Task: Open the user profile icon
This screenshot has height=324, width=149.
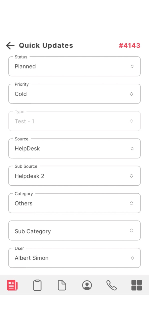Action: (x=87, y=285)
